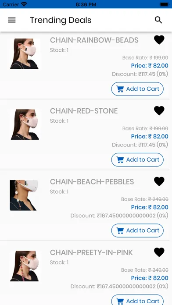Open CHAIN-BEACH-PEBBLES title link

(92, 182)
